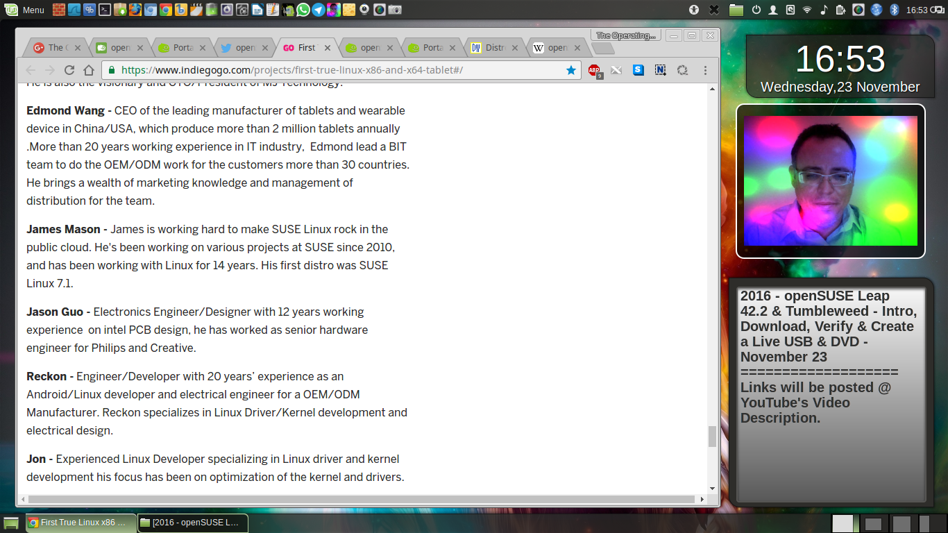The width and height of the screenshot is (948, 533).
Task: Open the battery power tray icon
Action: pyautogui.click(x=840, y=10)
